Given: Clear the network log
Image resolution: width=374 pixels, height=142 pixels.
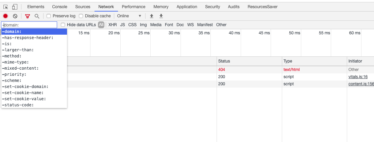Looking at the screenshot, I should click(15, 16).
